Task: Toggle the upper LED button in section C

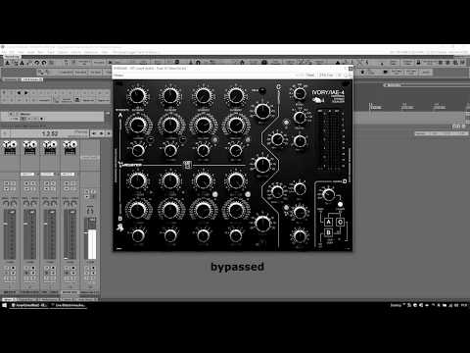Action: (286, 123)
